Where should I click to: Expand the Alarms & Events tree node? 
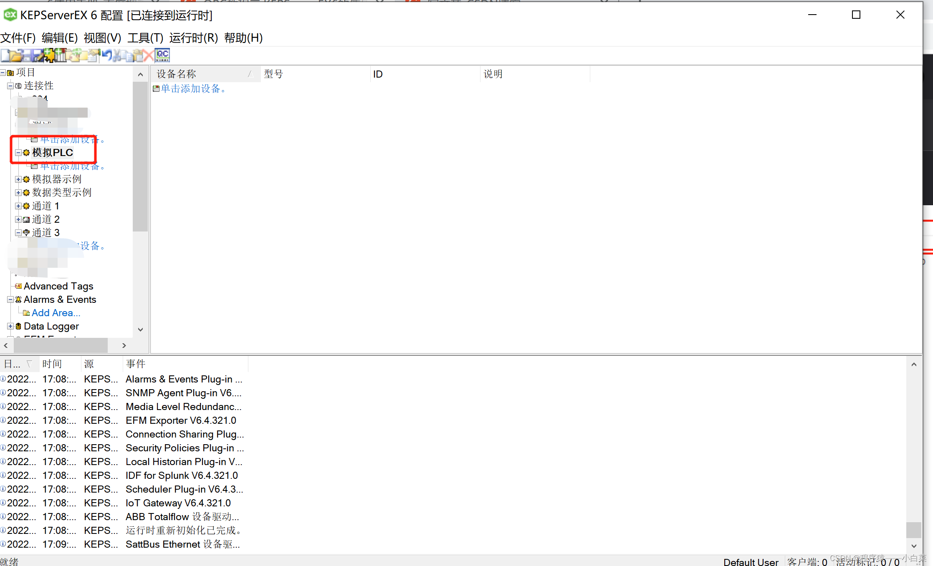point(9,299)
